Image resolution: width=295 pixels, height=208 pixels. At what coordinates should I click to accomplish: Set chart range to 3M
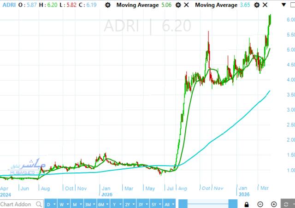click(x=88, y=204)
